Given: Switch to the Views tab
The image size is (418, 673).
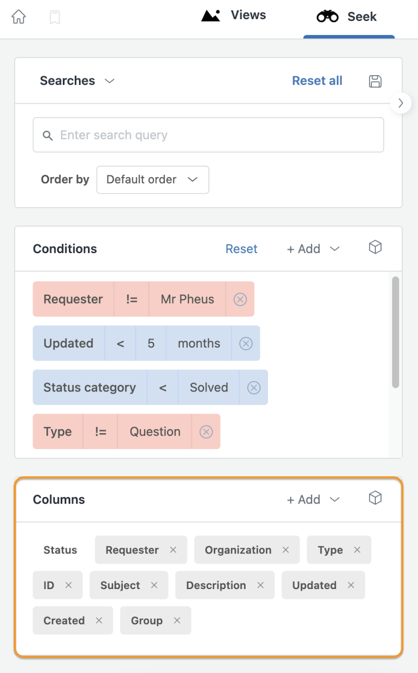Looking at the screenshot, I should tap(234, 15).
